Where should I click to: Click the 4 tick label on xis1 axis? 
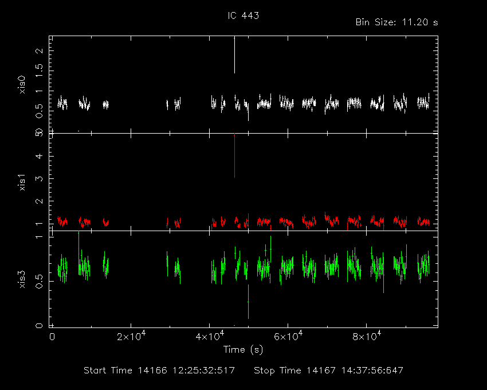click(40, 156)
